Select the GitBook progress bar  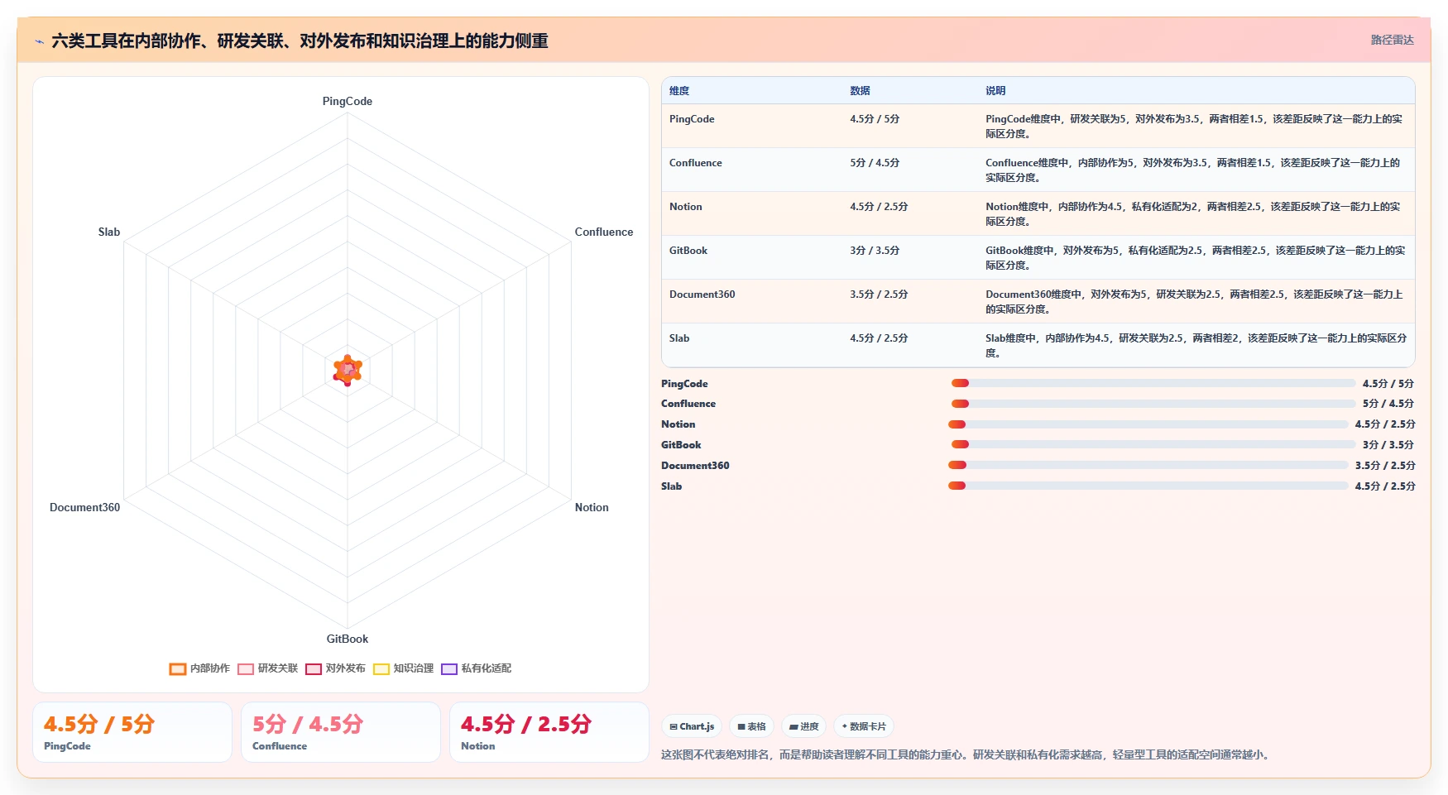click(x=1153, y=444)
